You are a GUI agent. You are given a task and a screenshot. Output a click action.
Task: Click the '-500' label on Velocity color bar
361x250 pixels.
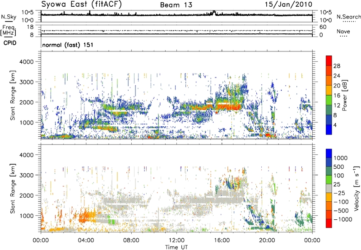(341, 211)
